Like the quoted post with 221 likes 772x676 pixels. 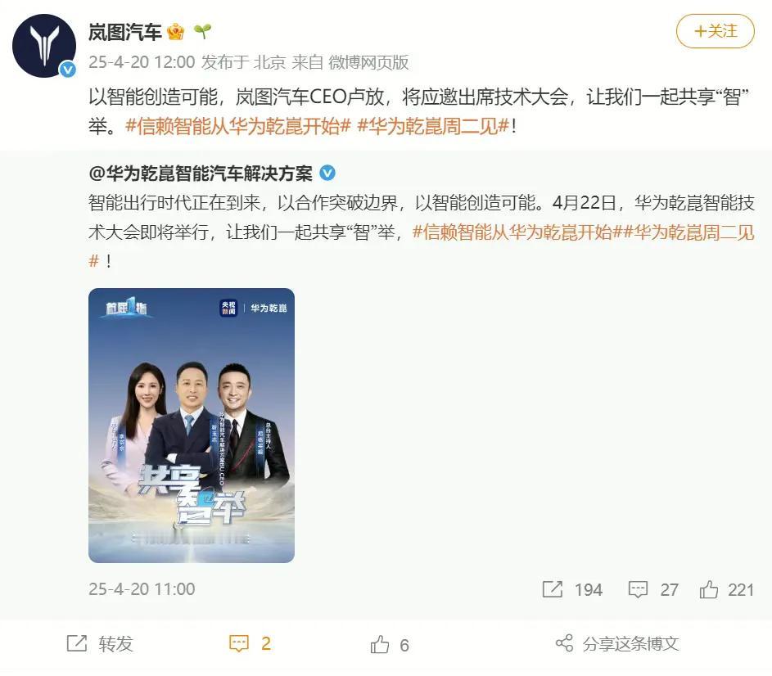[726, 589]
